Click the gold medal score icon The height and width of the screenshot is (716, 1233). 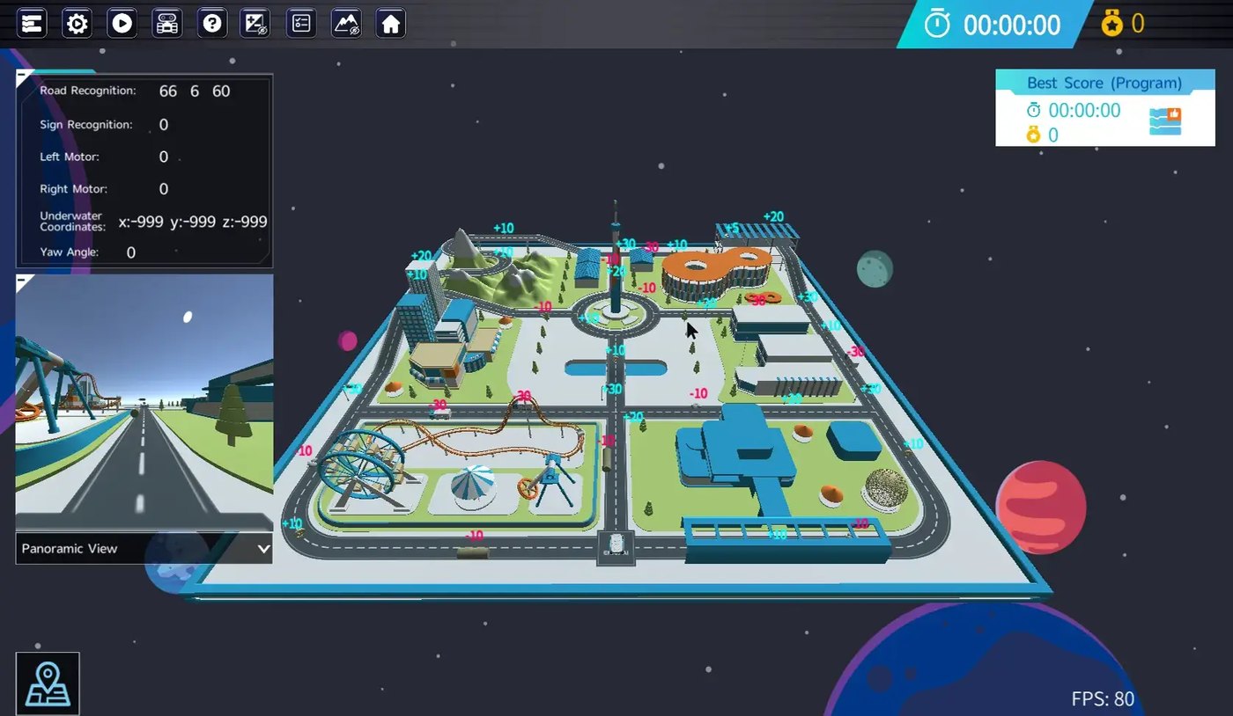coord(1112,24)
